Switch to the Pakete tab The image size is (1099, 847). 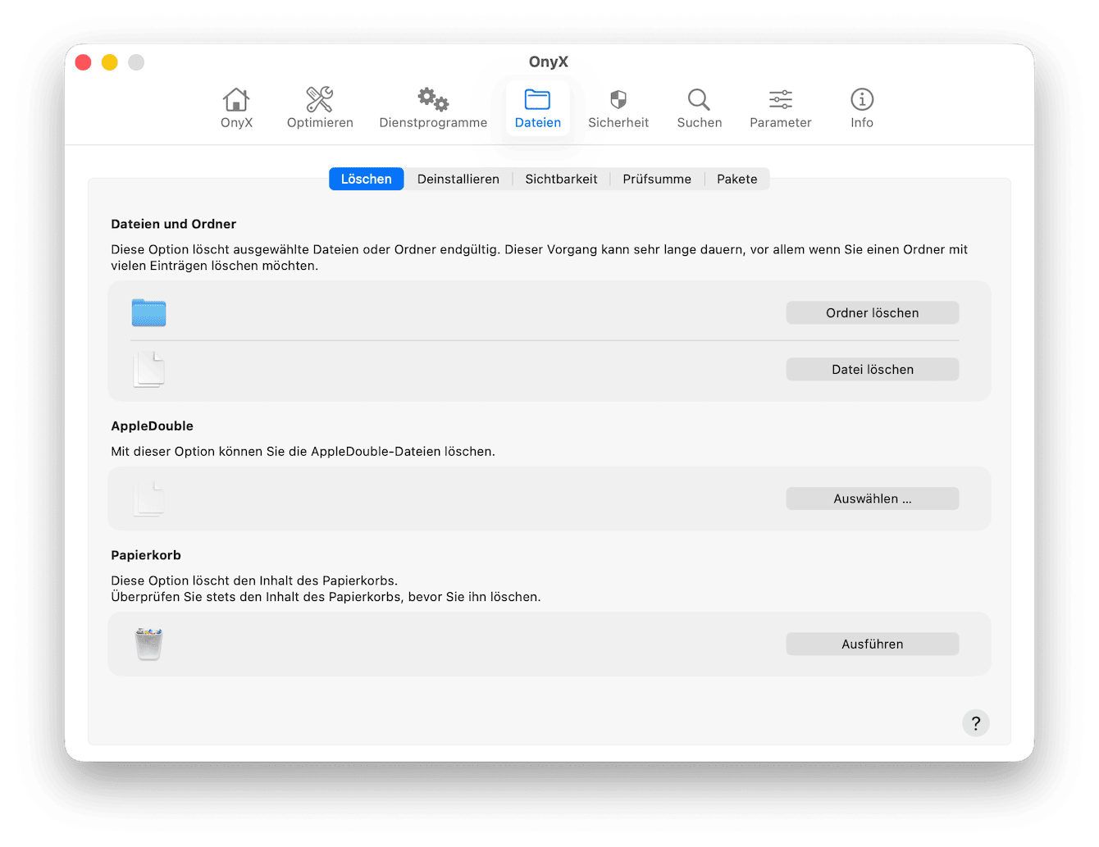pyautogui.click(x=736, y=179)
